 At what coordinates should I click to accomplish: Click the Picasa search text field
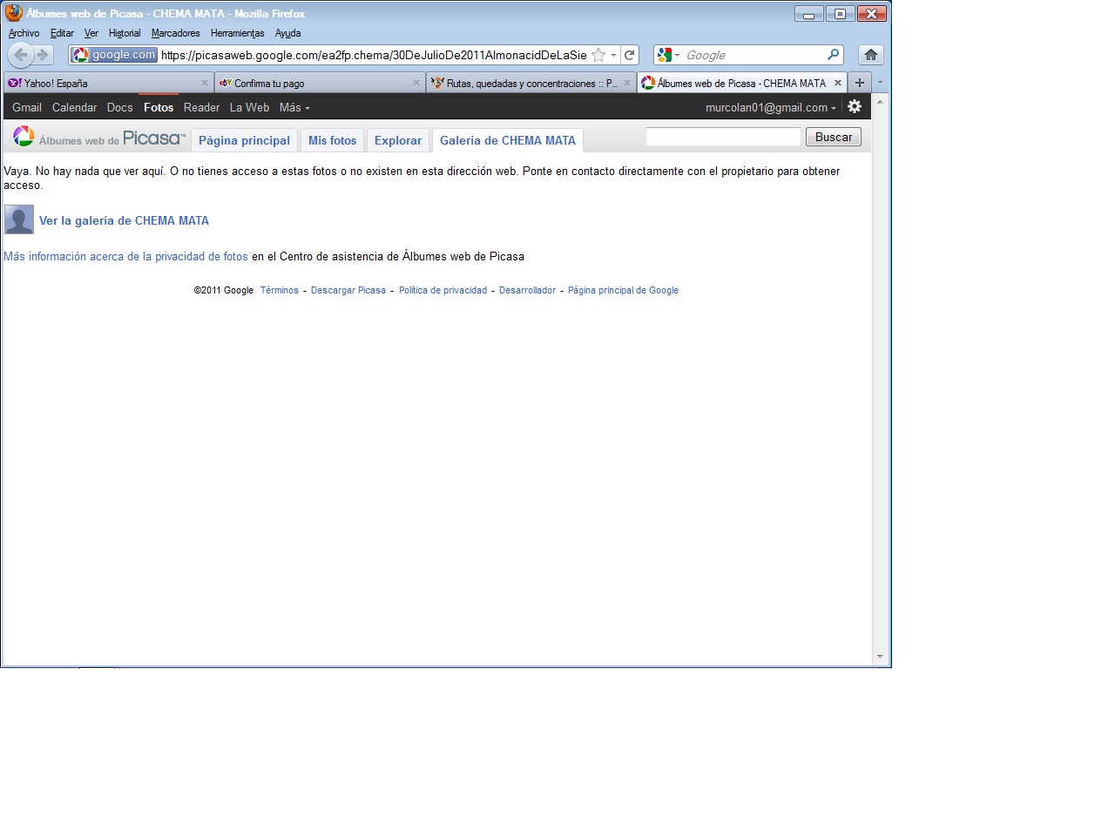tap(722, 137)
